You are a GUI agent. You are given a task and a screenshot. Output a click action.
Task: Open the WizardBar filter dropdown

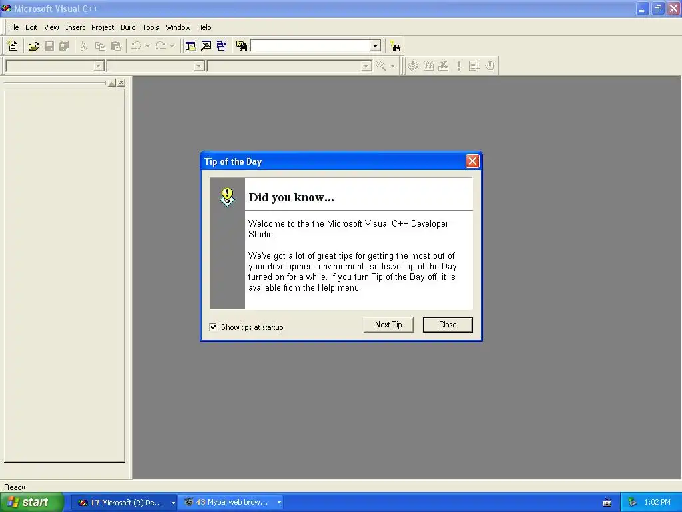point(199,66)
